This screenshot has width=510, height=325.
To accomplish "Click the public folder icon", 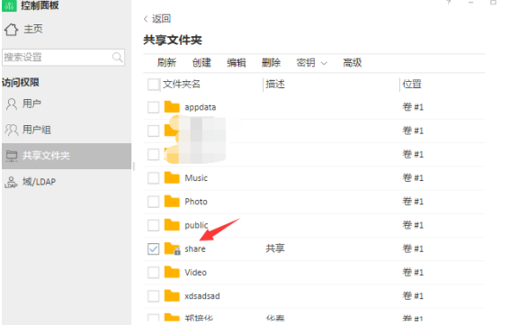I will [172, 225].
